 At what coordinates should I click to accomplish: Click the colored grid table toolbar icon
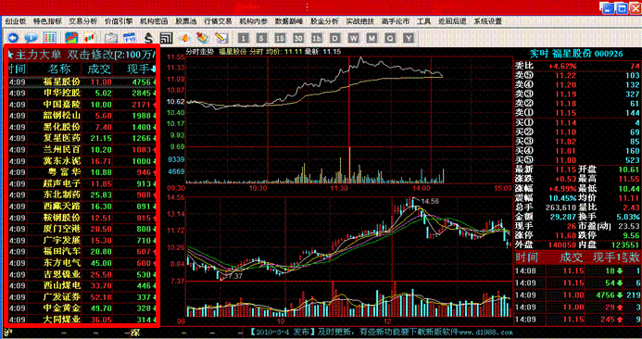50,38
